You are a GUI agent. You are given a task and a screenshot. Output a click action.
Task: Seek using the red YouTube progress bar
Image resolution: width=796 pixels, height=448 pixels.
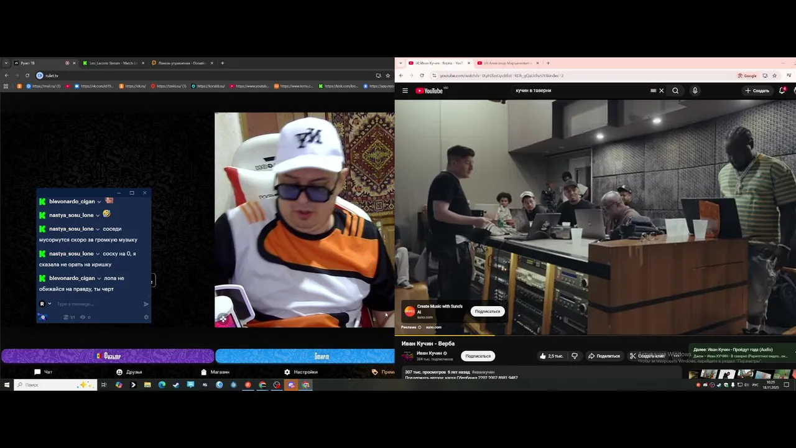coord(595,335)
